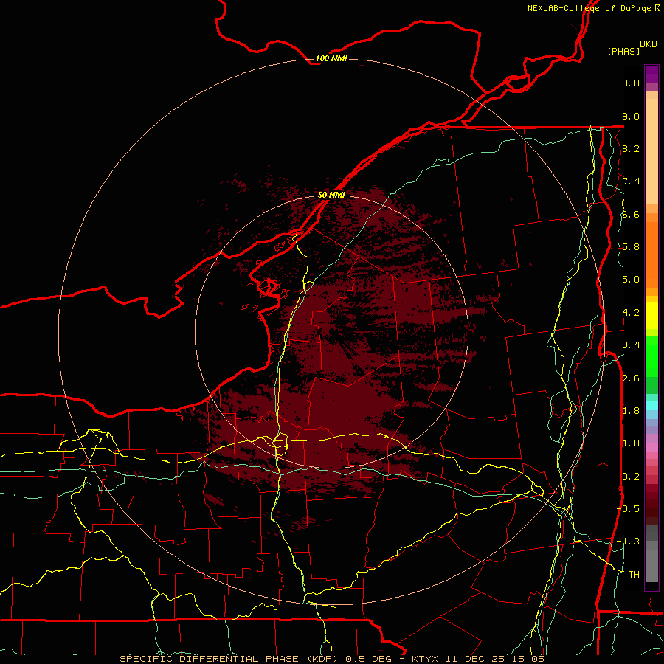
Task: Click the NEXLAB-College of DuPage label
Action: coord(589,8)
